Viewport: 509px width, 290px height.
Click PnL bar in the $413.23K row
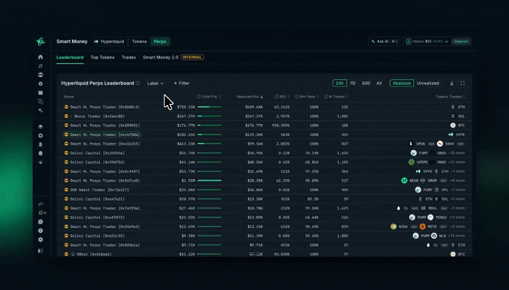tap(209, 144)
